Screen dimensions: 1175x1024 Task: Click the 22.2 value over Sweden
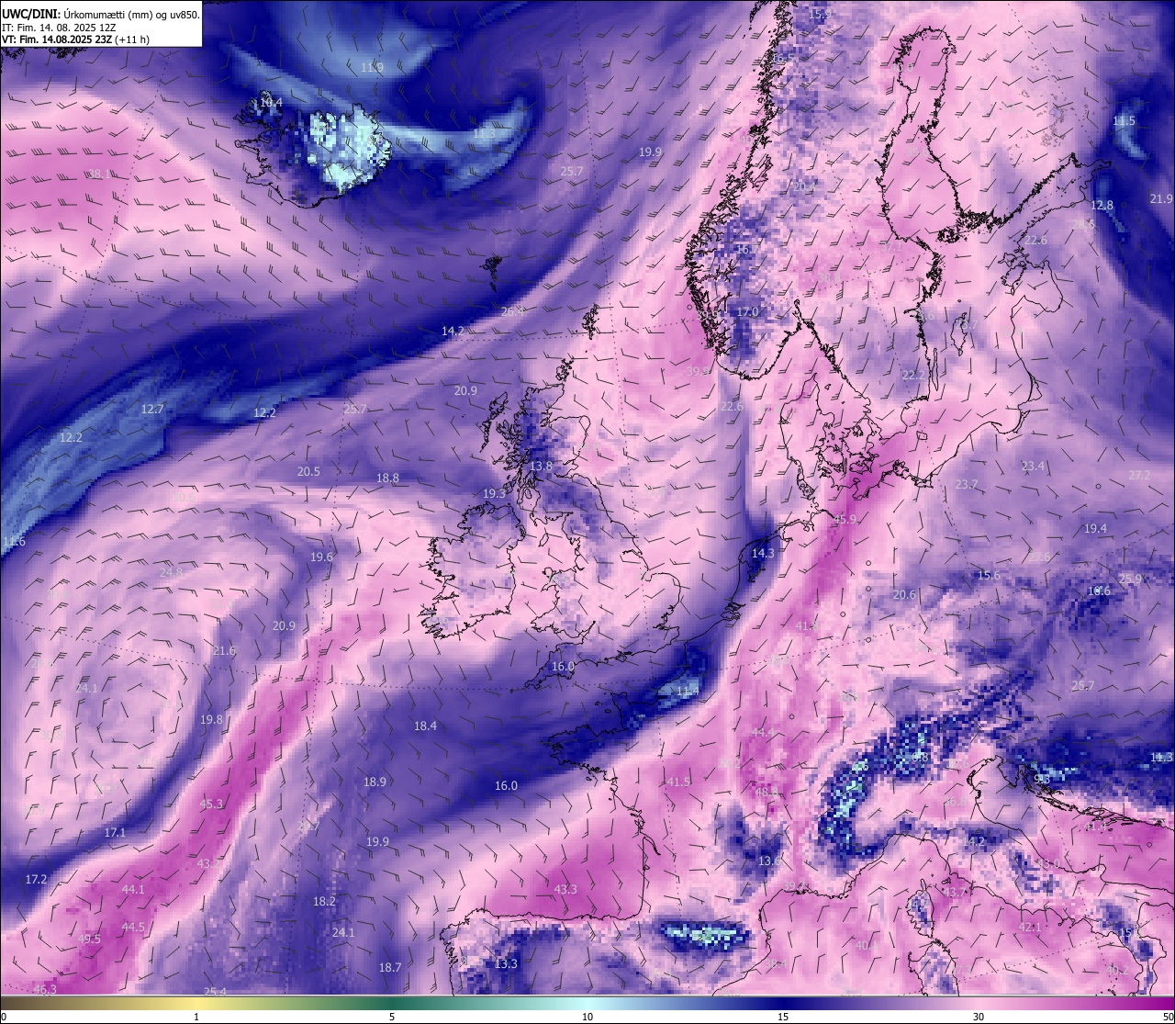[x=913, y=375]
